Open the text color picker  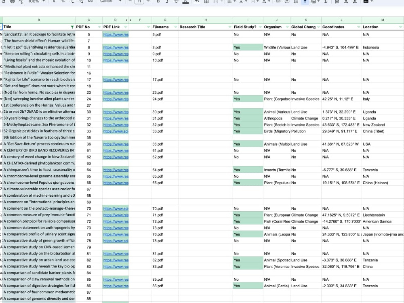[x=185, y=2]
